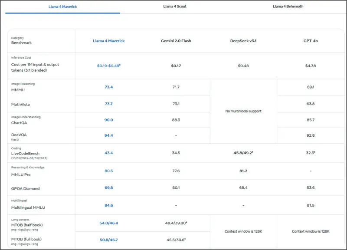Select GPT-4o's GPQA Diamond score 53.6
The height and width of the screenshot is (250, 347).
pyautogui.click(x=311, y=187)
